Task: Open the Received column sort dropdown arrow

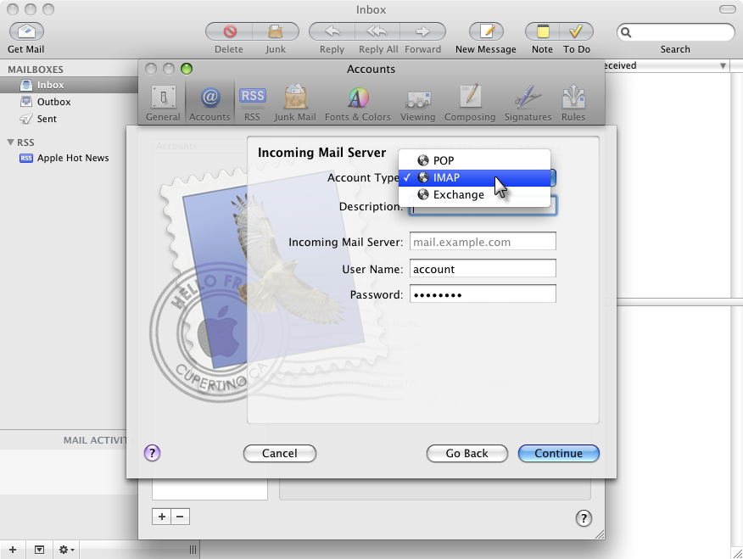Action: point(723,66)
